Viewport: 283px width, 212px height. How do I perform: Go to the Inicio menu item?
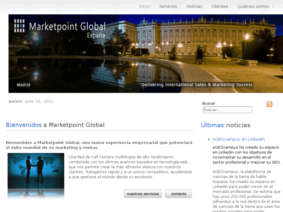pyautogui.click(x=144, y=7)
